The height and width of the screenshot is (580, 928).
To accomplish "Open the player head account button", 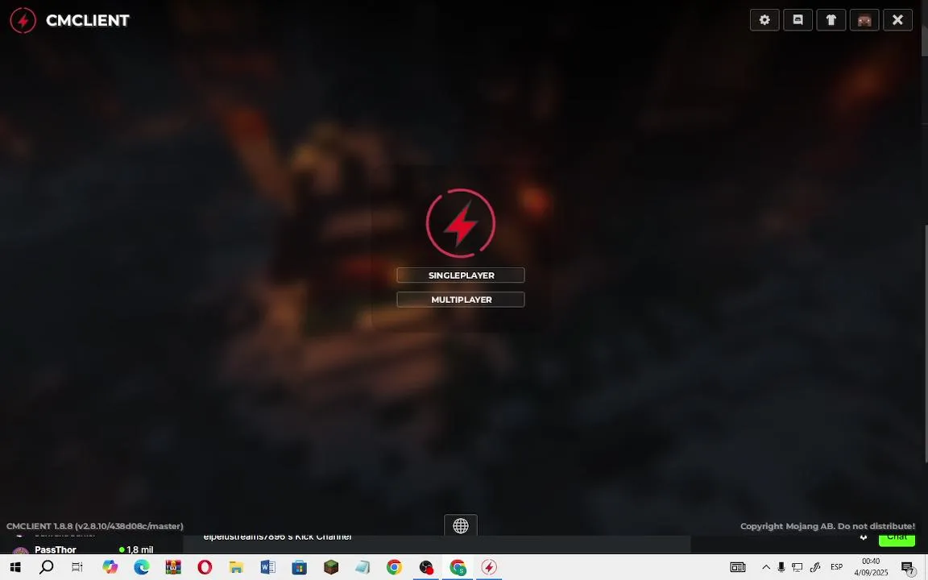I will point(864,20).
